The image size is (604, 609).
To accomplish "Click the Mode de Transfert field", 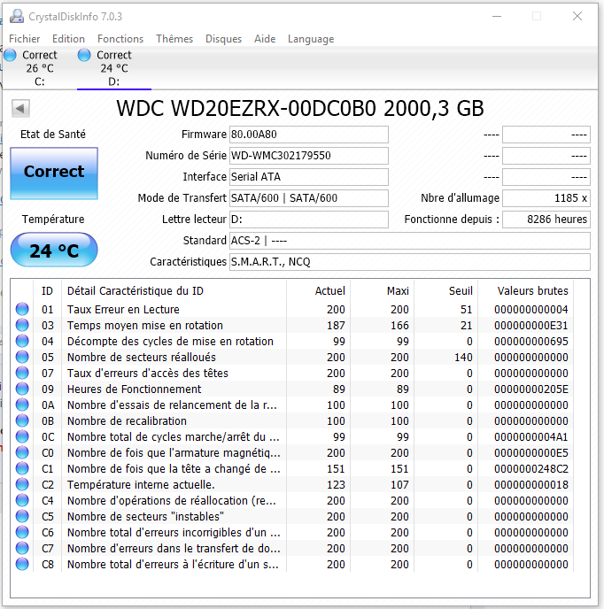I will [309, 198].
